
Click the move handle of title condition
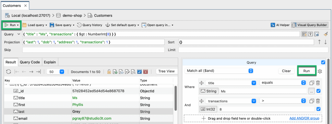pos(202,83)
